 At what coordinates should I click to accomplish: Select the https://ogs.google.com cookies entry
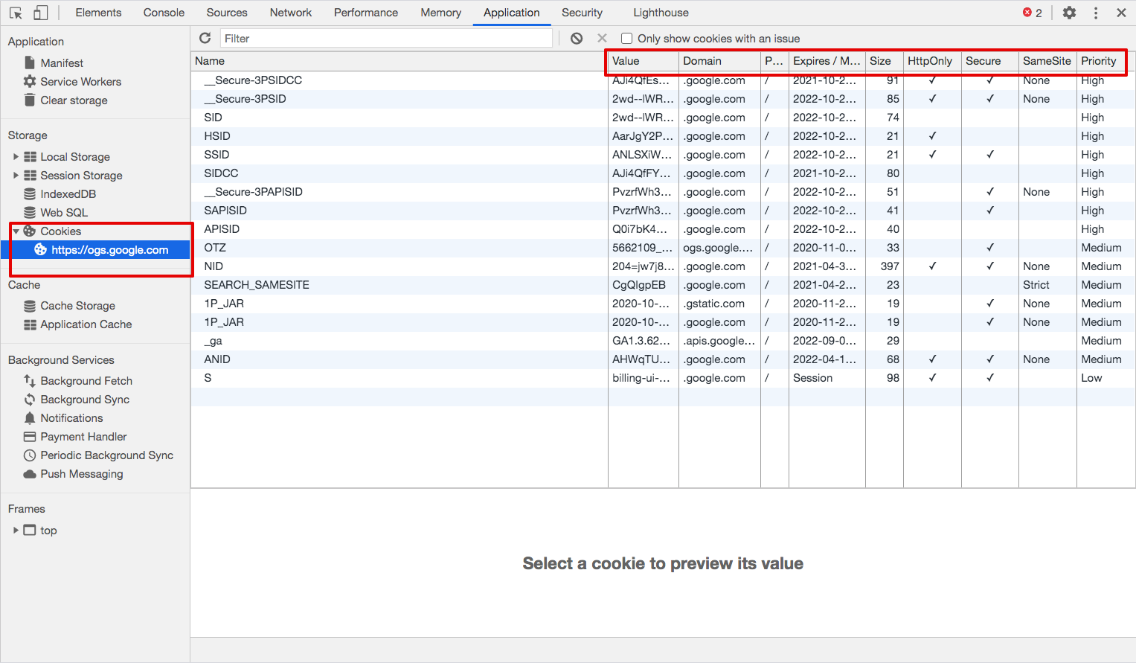109,250
